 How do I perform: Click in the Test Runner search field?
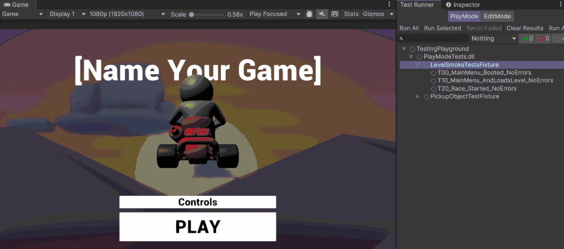coord(433,38)
